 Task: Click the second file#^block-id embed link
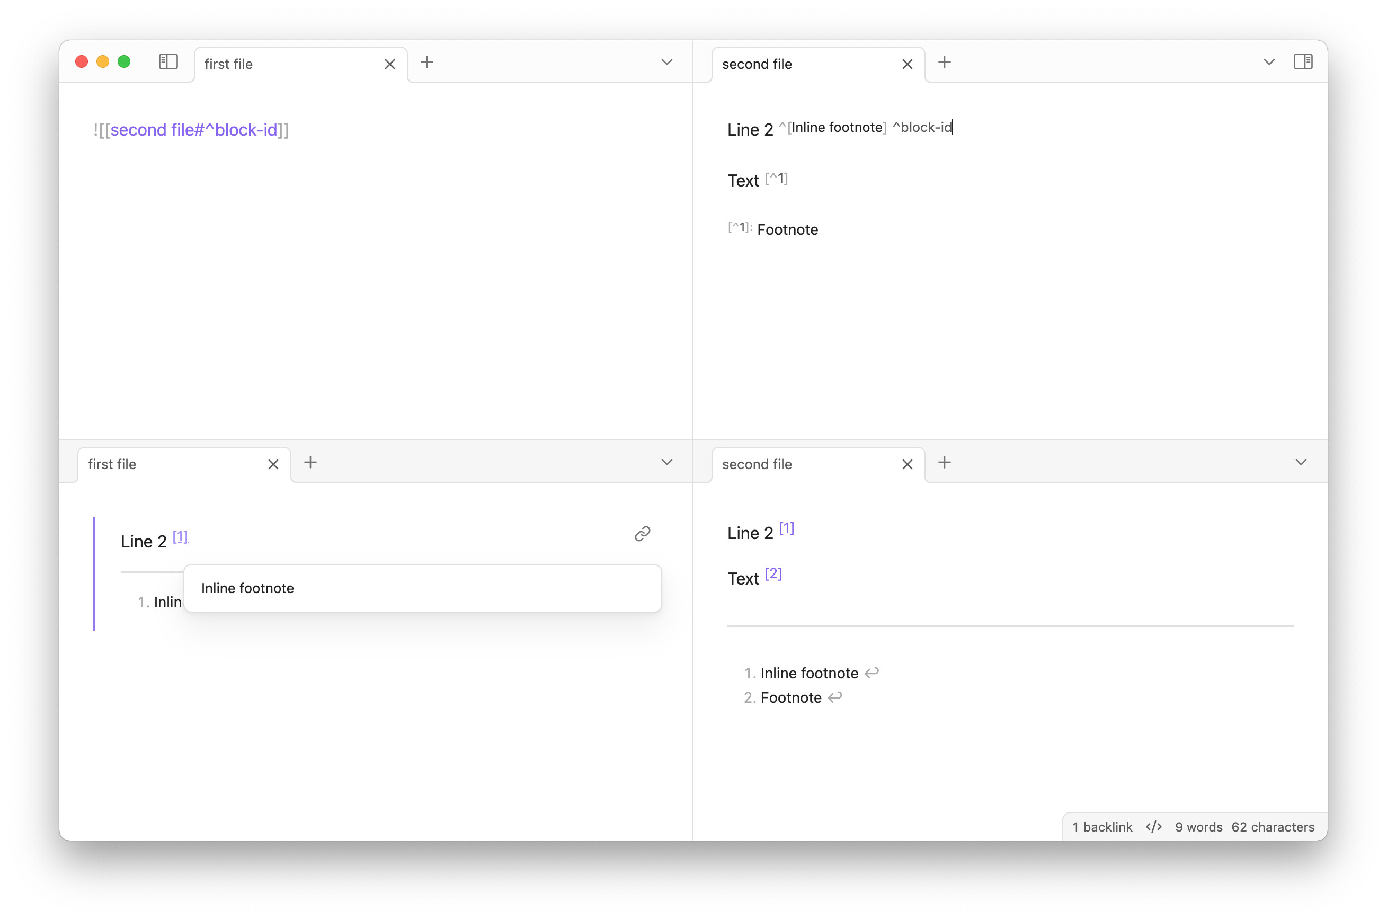coord(193,129)
